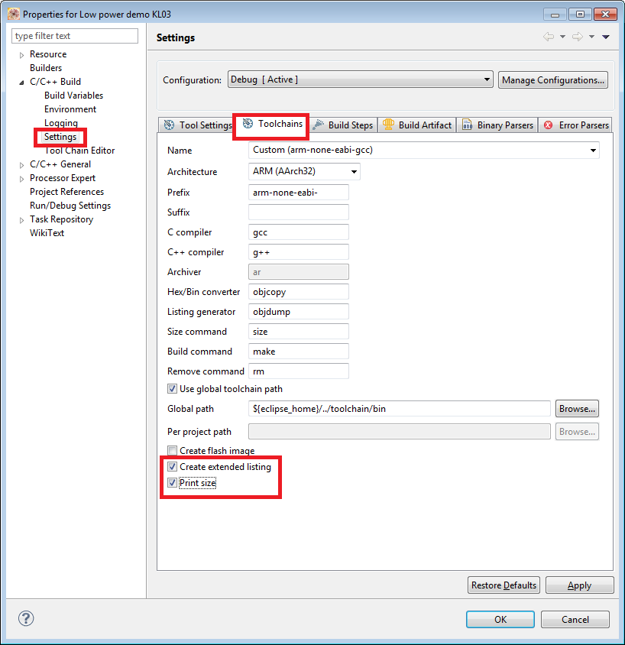Image resolution: width=625 pixels, height=645 pixels.
Task: Click the C++ compiler field
Action: pos(299,251)
